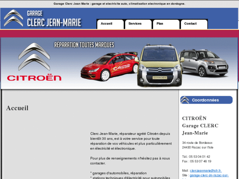The image size is (239, 179).
Task: Click the Accueil page heading
Action: pyautogui.click(x=17, y=108)
